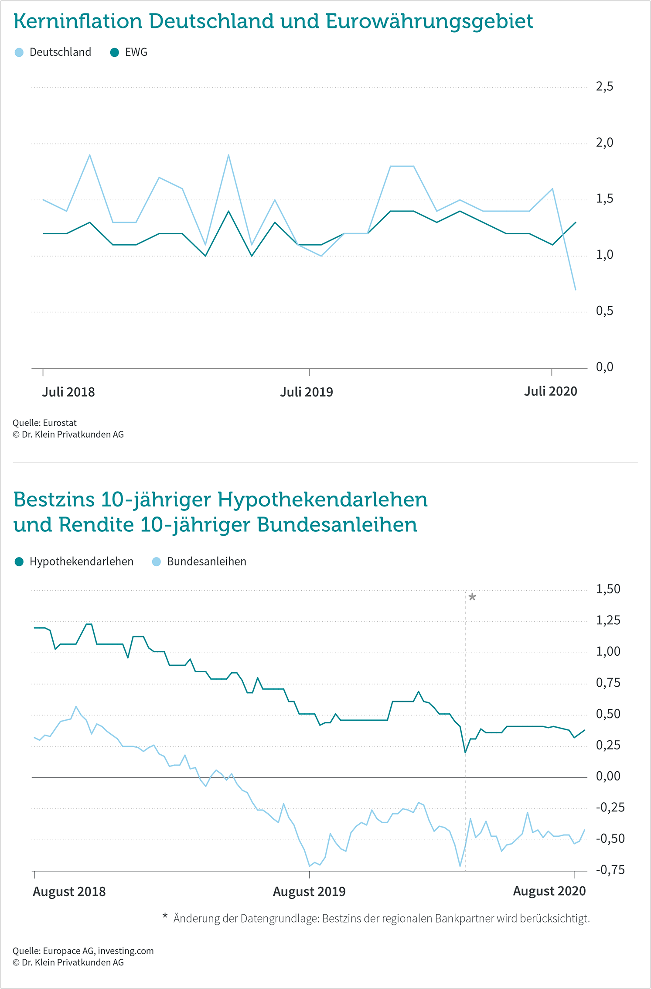This screenshot has height=989, width=651.
Task: Click the Bestzins 10-jähriger Hypothekendarlehen heading
Action: [x=221, y=512]
